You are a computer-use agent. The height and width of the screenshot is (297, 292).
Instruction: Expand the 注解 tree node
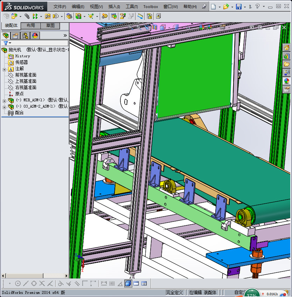(x=4, y=70)
